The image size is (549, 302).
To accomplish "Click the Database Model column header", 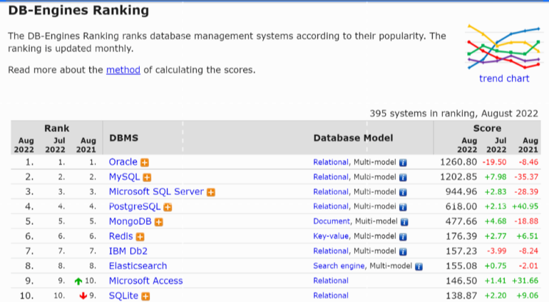I will tap(353, 138).
